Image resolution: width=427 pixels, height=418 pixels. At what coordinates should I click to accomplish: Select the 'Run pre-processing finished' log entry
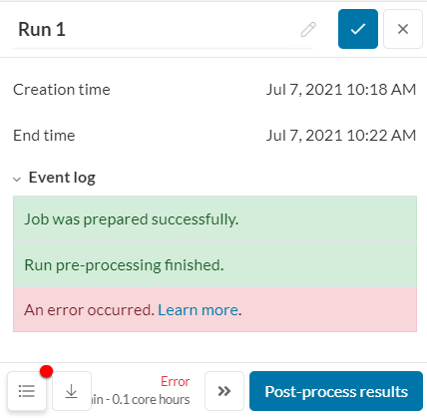(214, 264)
